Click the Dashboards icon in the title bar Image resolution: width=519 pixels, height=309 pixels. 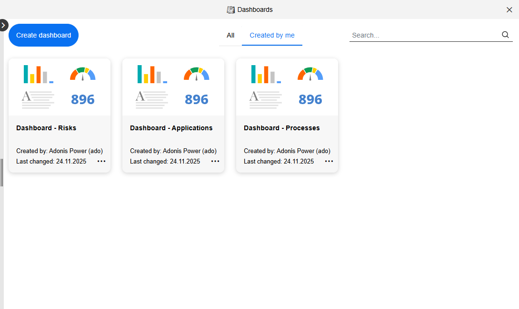(x=231, y=10)
